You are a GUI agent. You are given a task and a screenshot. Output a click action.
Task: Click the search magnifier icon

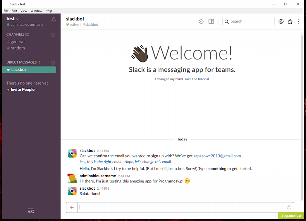pos(227,22)
